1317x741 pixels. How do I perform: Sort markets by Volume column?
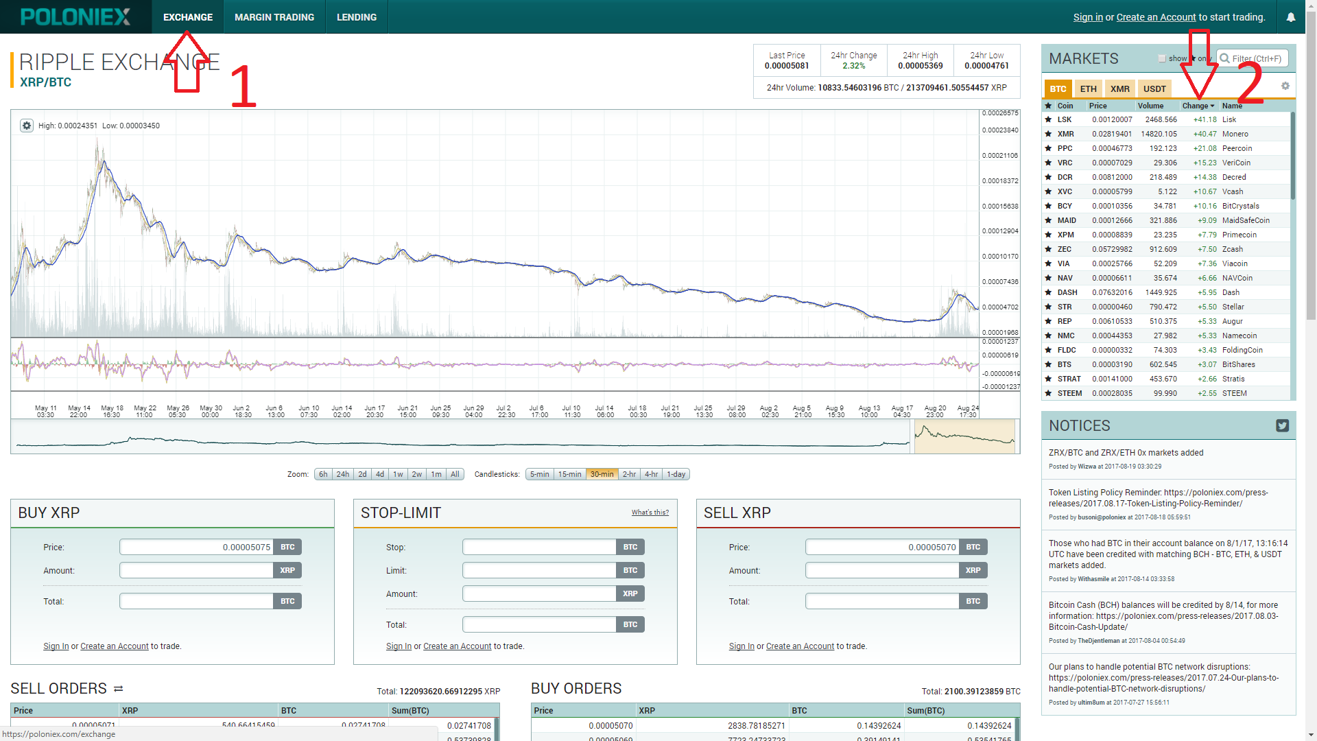1150,106
